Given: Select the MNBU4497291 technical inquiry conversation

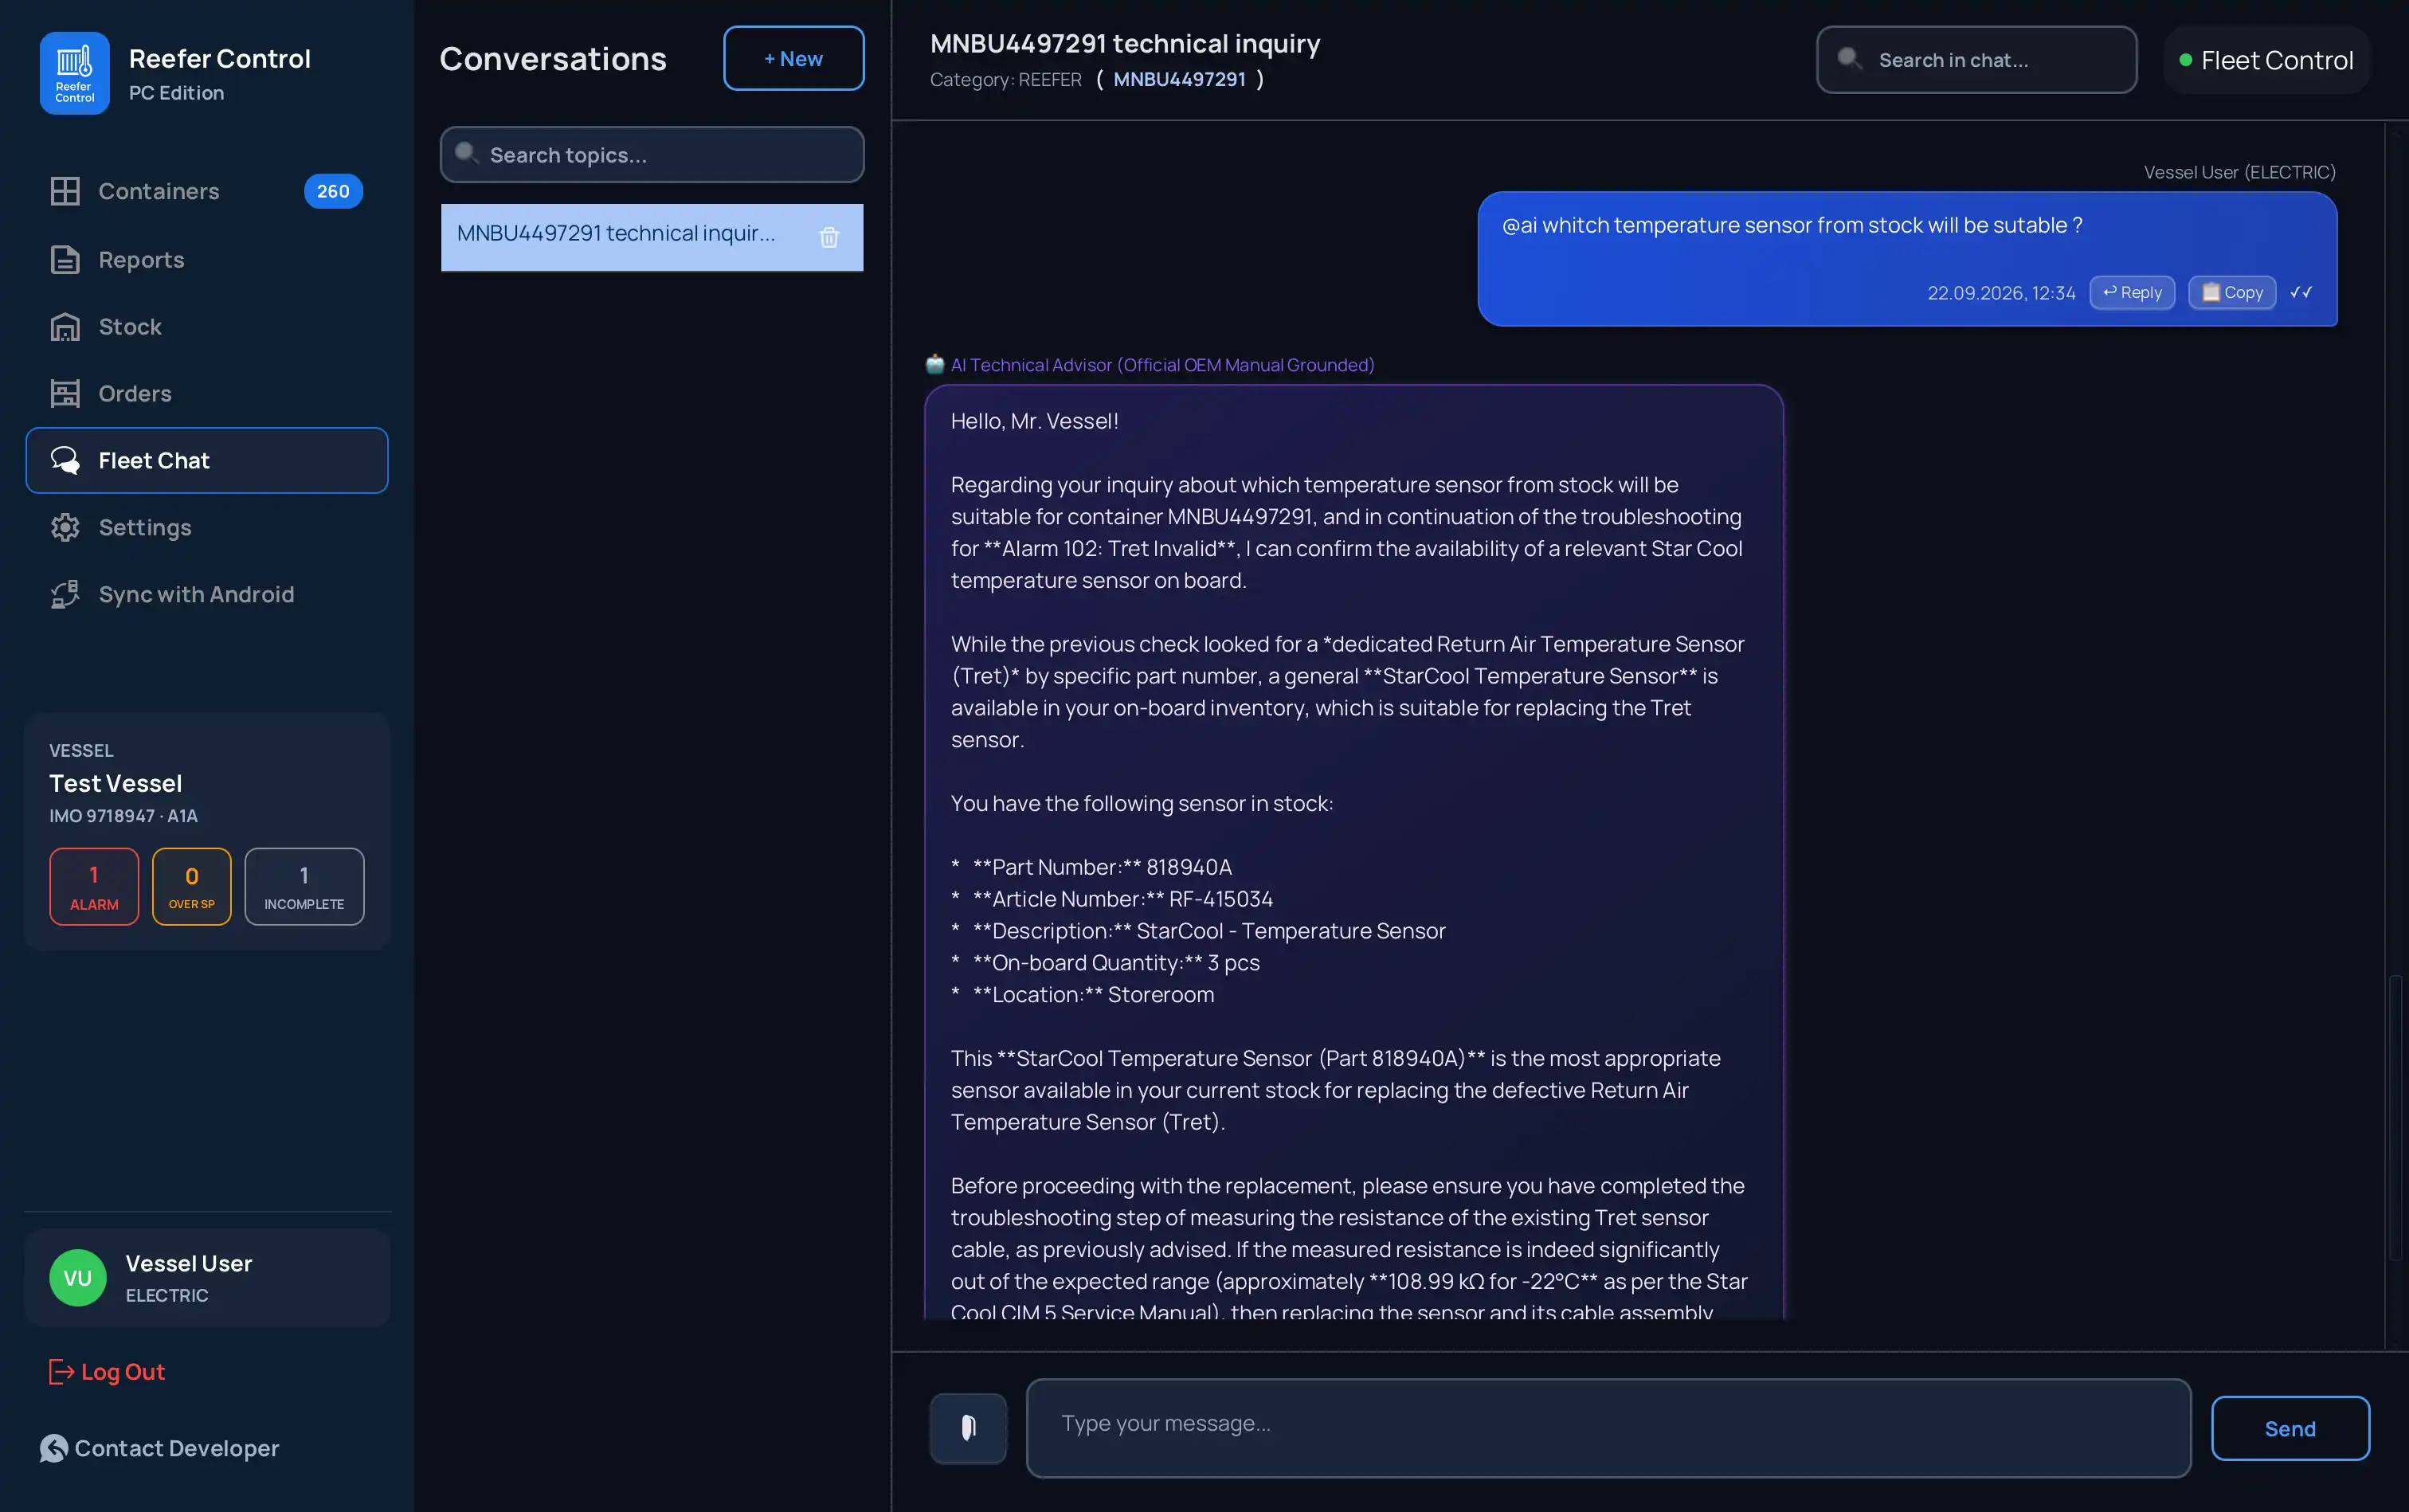Looking at the screenshot, I should pos(652,238).
